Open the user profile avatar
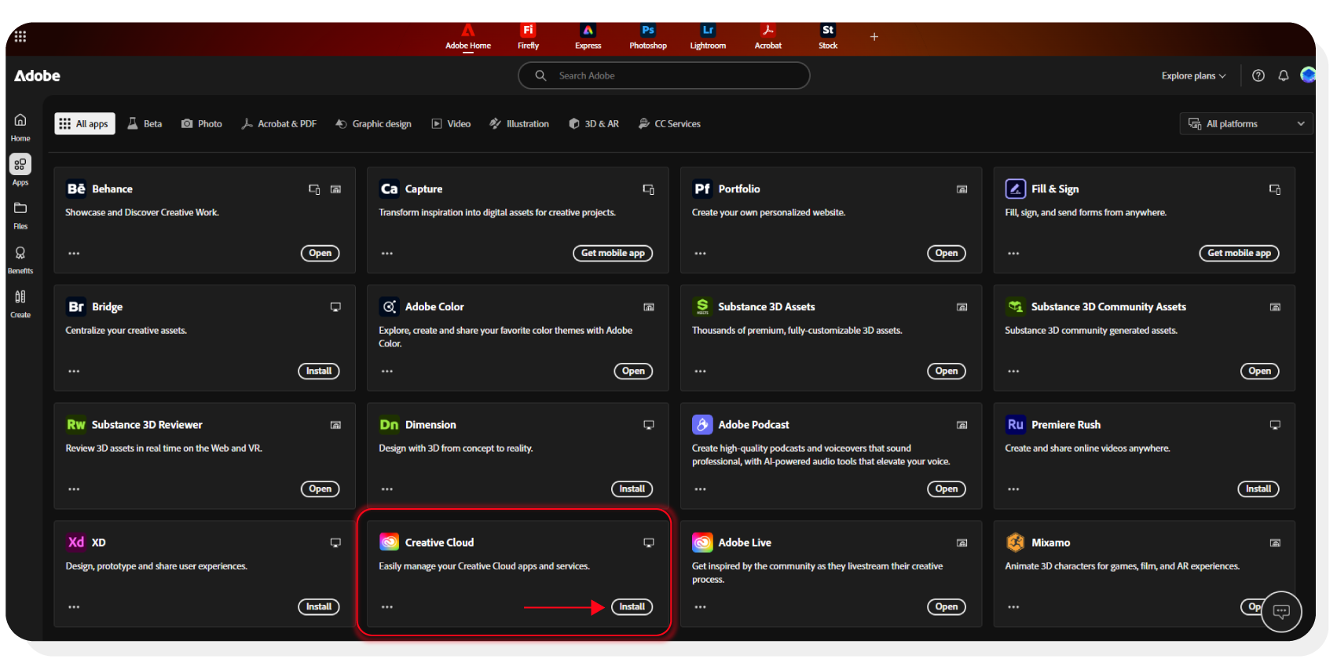The width and height of the screenshot is (1337, 670). click(1308, 75)
